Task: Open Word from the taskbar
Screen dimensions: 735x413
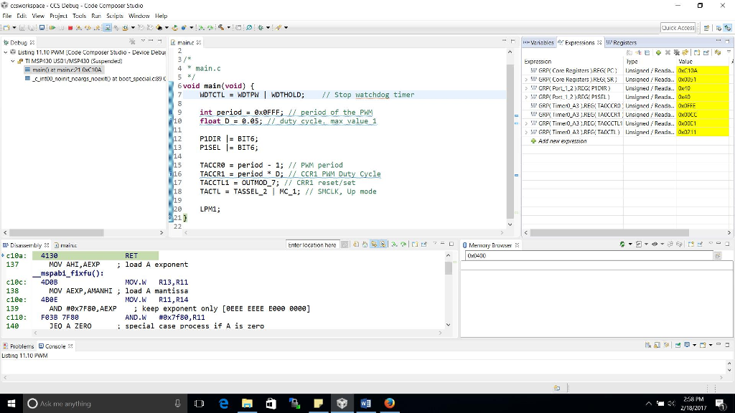Action: coord(365,403)
